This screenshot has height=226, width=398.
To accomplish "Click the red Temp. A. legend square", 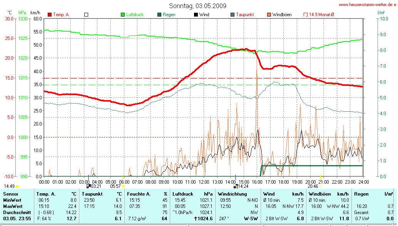I will click(50, 15).
